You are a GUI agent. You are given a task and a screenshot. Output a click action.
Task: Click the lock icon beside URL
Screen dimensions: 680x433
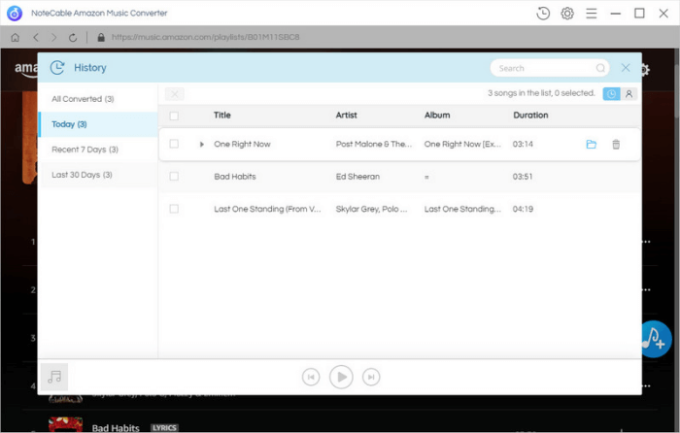(x=101, y=37)
